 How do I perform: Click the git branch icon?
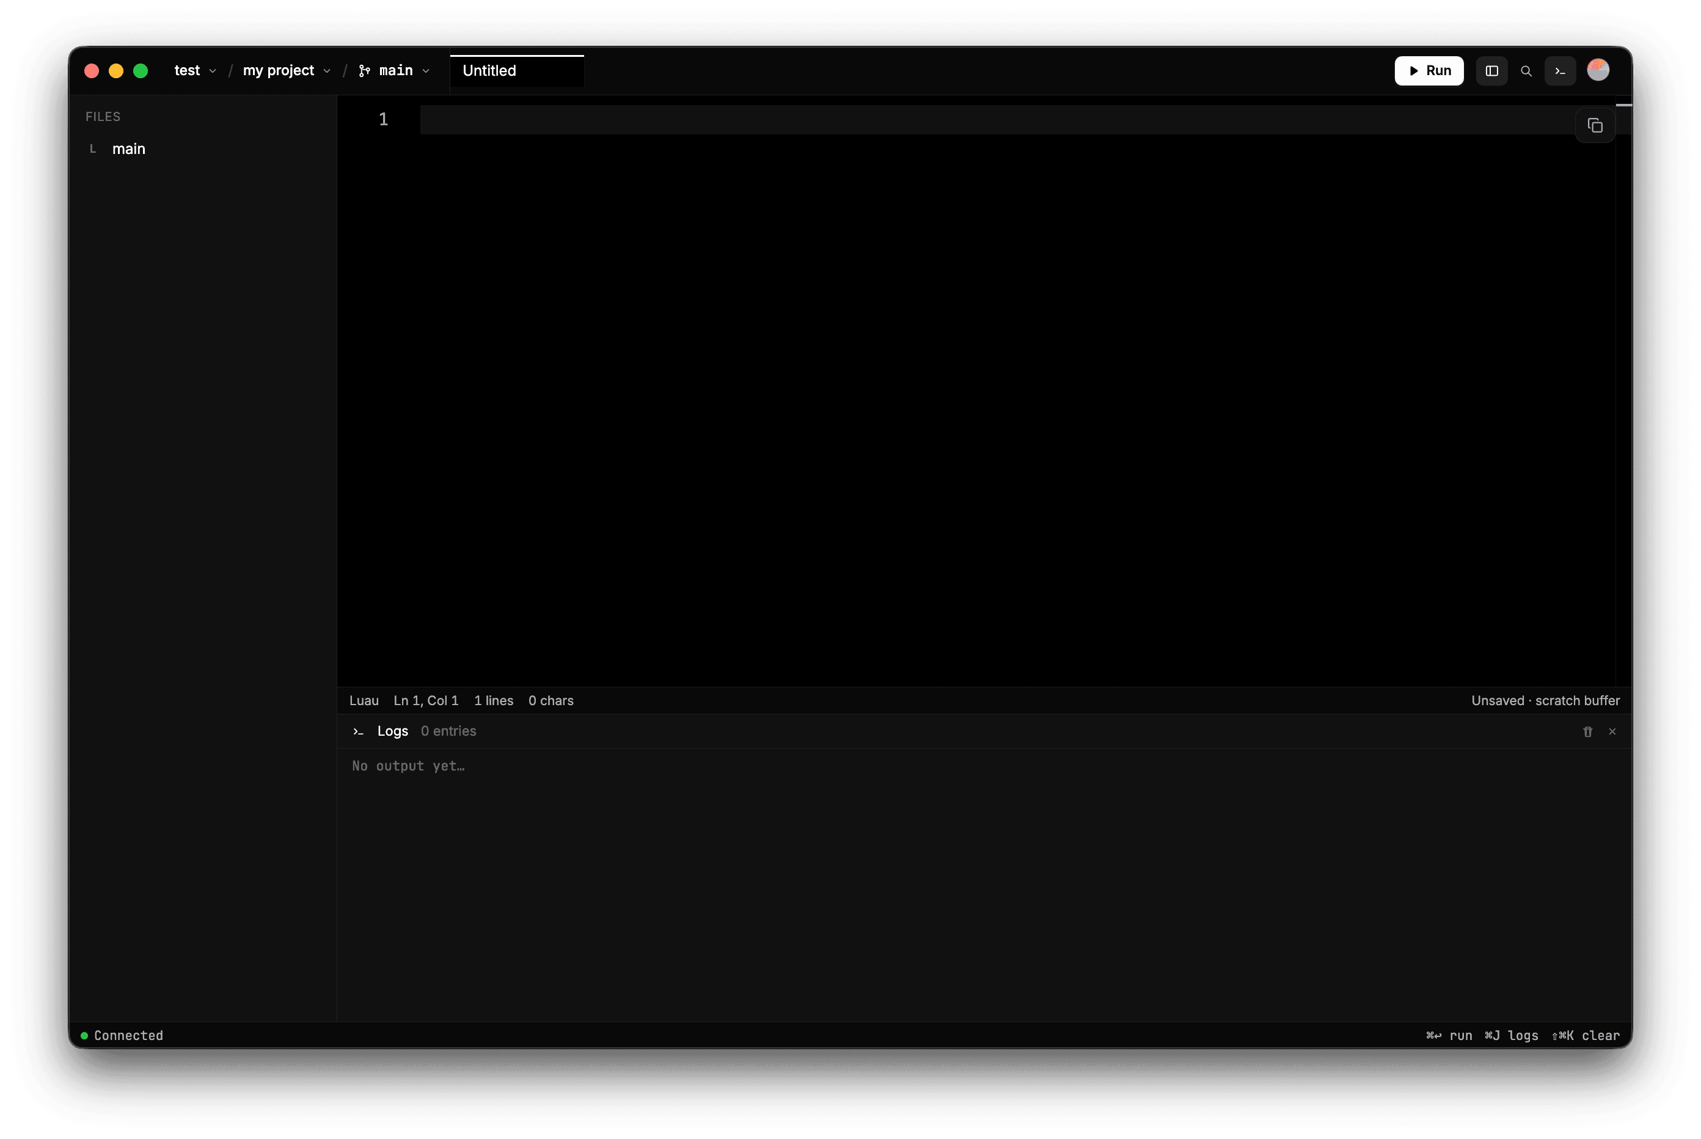click(x=365, y=70)
